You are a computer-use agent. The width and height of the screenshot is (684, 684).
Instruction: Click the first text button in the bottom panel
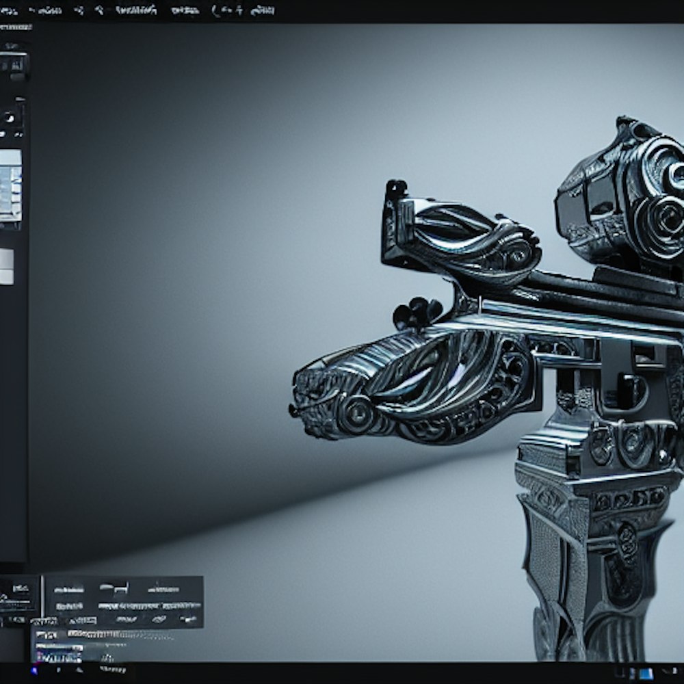[68, 589]
